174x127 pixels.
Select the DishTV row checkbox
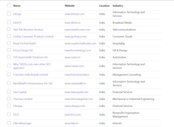[9, 23]
